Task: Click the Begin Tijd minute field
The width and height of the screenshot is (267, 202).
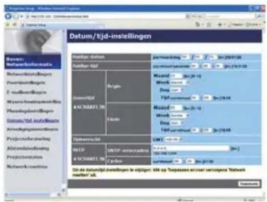Action: (207, 97)
